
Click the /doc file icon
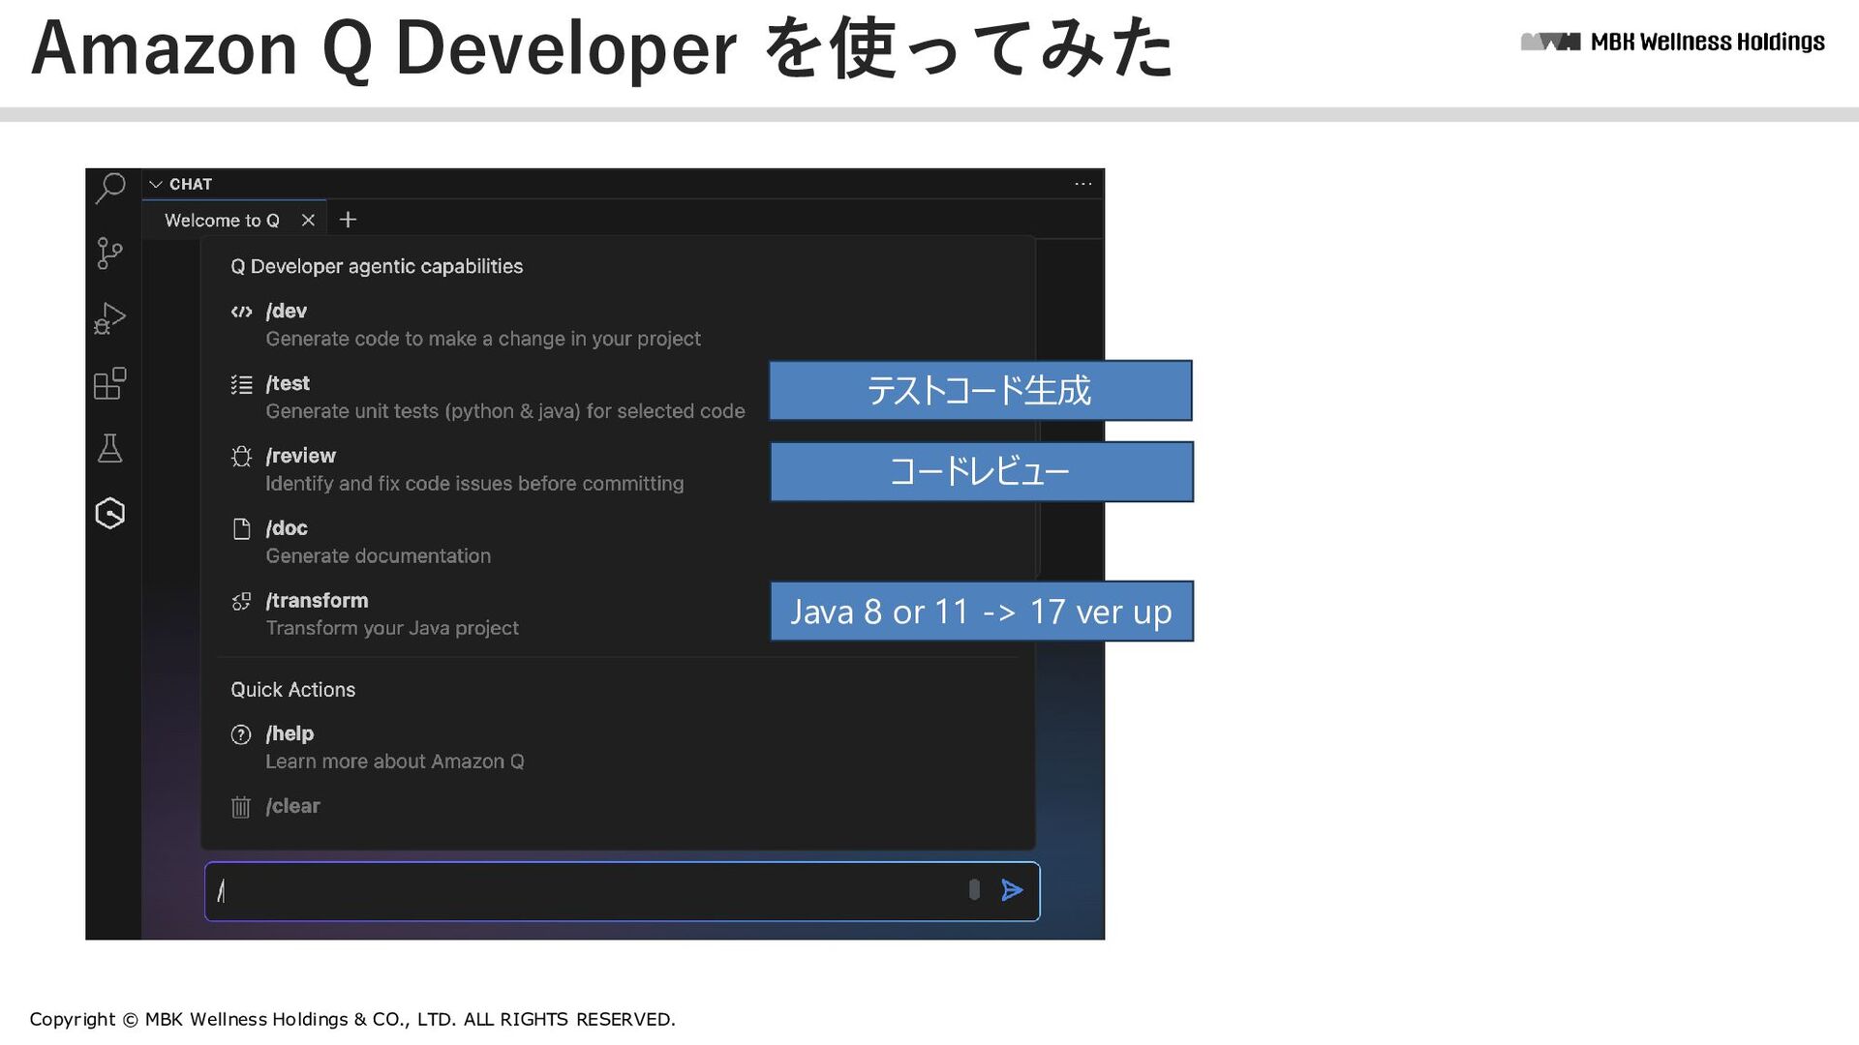tap(242, 529)
